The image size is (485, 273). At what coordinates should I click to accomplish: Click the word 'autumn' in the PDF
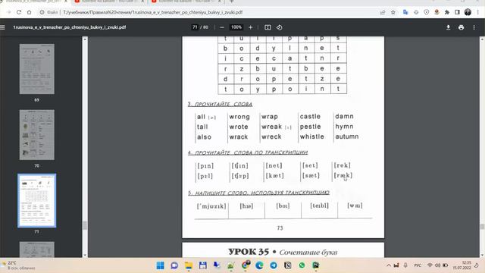pos(347,136)
